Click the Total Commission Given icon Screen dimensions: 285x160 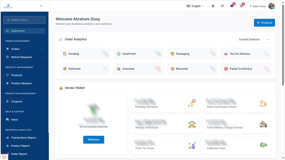click(263, 104)
